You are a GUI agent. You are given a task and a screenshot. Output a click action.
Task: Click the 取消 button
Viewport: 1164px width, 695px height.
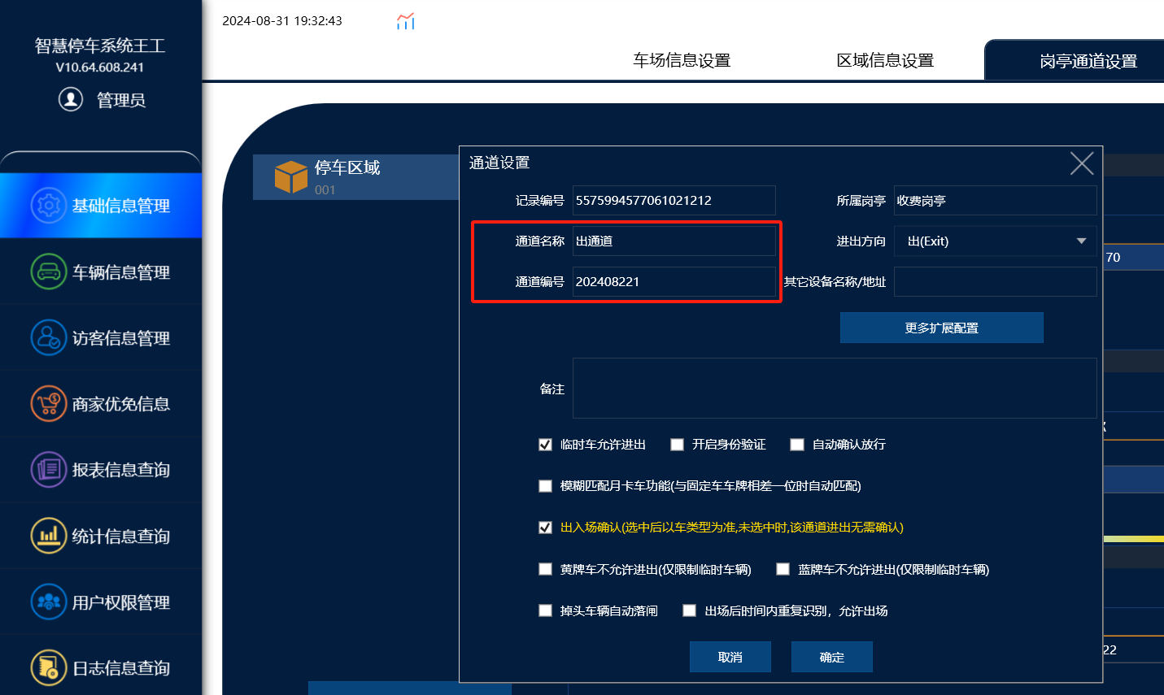pos(730,657)
